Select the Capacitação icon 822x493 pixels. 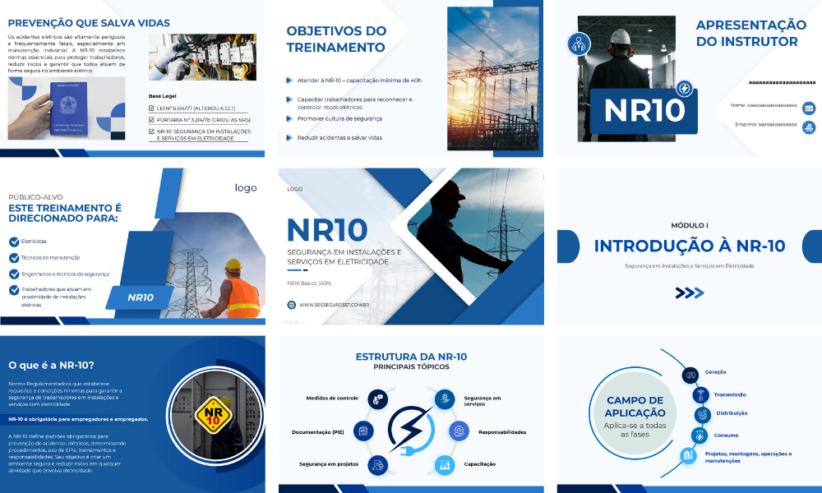coord(445,465)
